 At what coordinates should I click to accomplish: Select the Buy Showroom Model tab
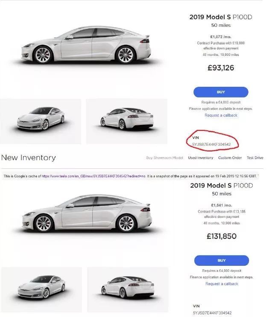click(x=164, y=158)
